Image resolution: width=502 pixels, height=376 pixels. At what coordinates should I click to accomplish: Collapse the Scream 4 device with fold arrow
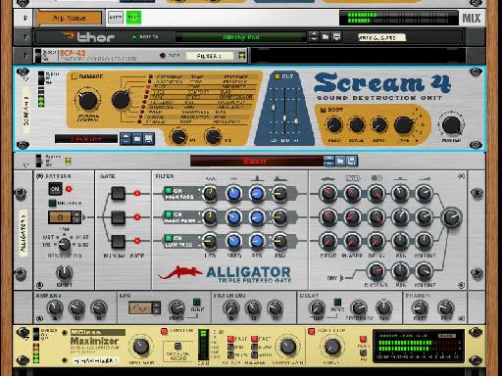(x=25, y=79)
